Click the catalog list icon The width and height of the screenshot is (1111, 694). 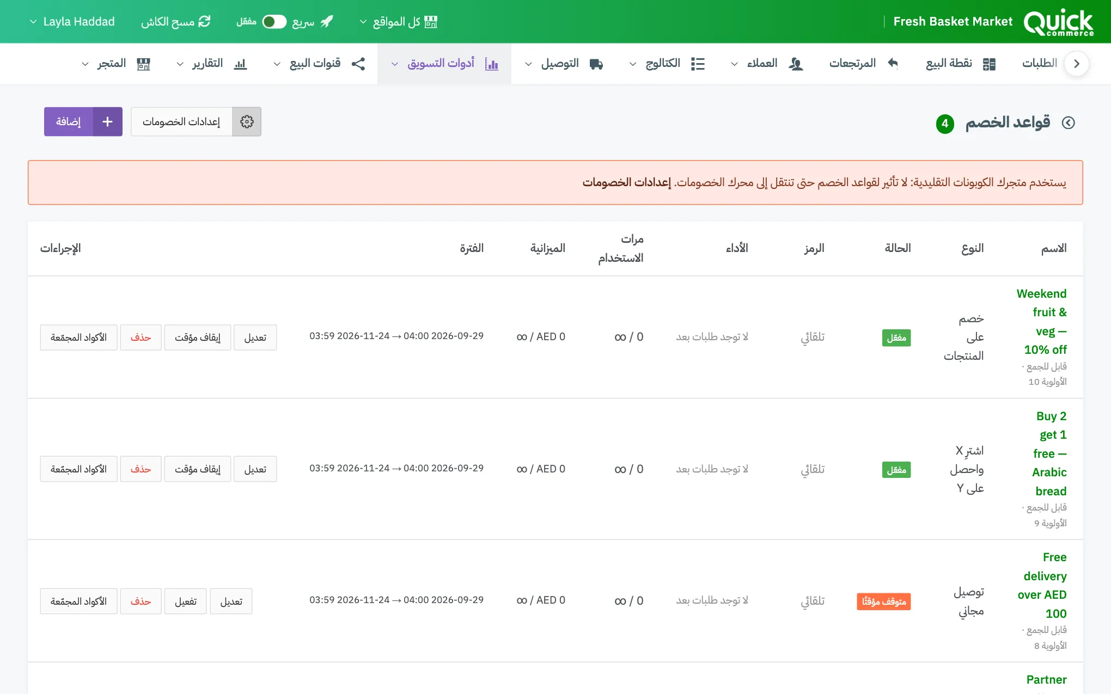[x=698, y=64]
